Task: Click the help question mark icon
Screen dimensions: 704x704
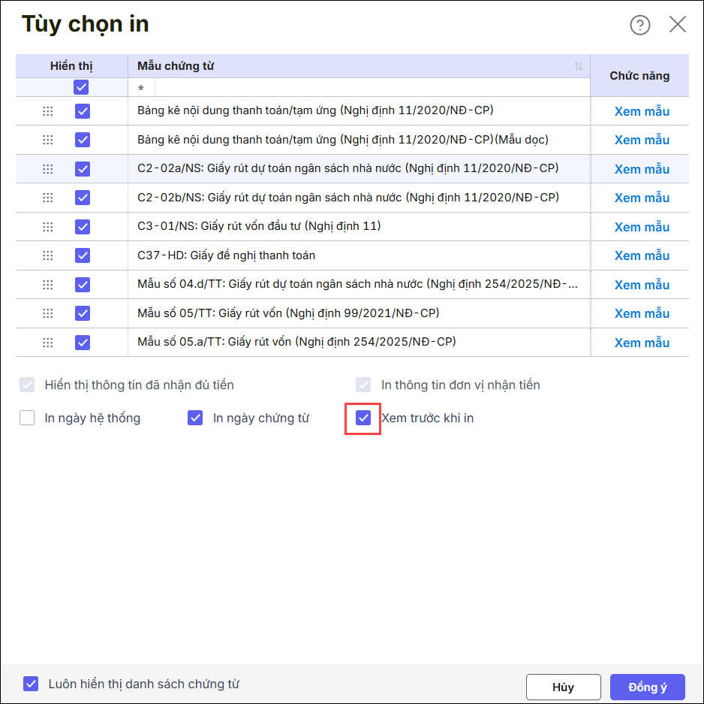Action: coord(639,25)
